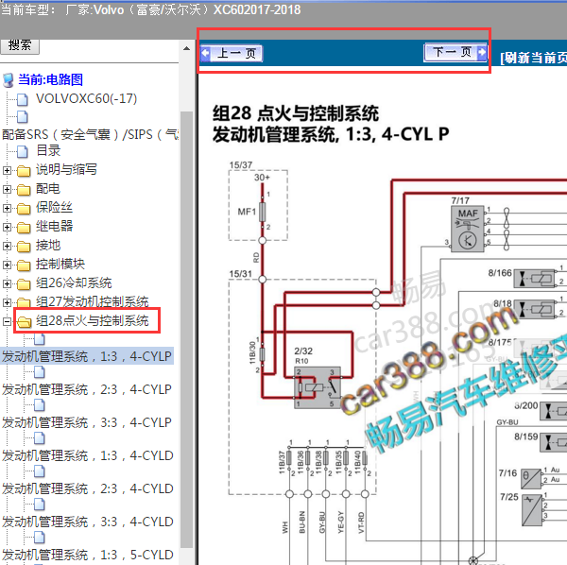This screenshot has width=567, height=565.
Task: Click the 2/32 R10 relay symbol
Action: 318,388
